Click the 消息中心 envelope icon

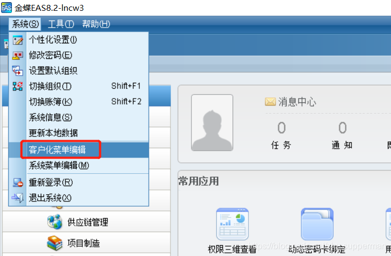click(x=270, y=102)
